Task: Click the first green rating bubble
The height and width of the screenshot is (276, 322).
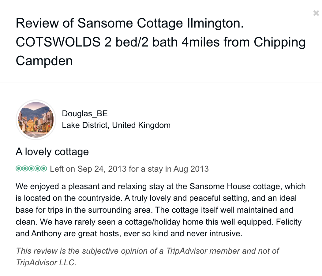Action: pos(19,169)
